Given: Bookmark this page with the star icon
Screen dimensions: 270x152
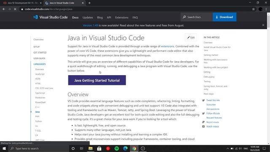Looking at the screenshot, I should coord(253,9).
